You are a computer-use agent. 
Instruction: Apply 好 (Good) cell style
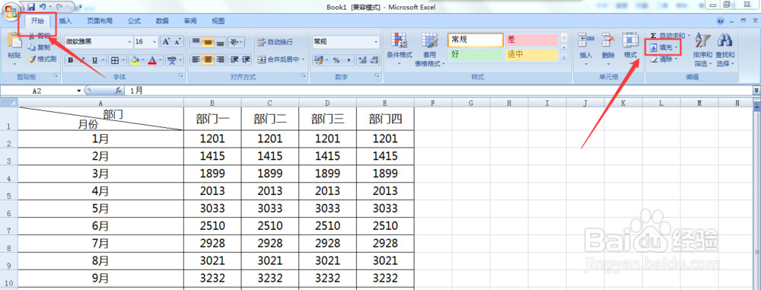[x=475, y=54]
